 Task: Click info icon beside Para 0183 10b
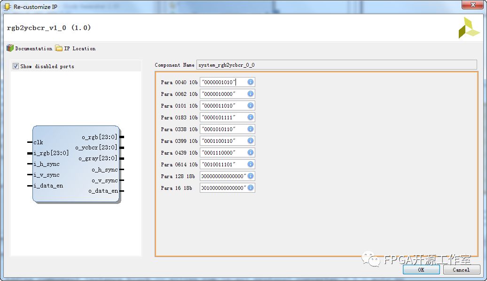coord(251,117)
